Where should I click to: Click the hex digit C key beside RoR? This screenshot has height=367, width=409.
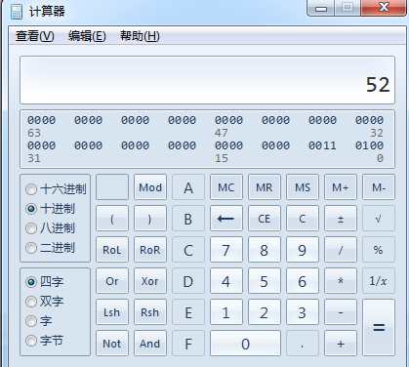point(188,250)
